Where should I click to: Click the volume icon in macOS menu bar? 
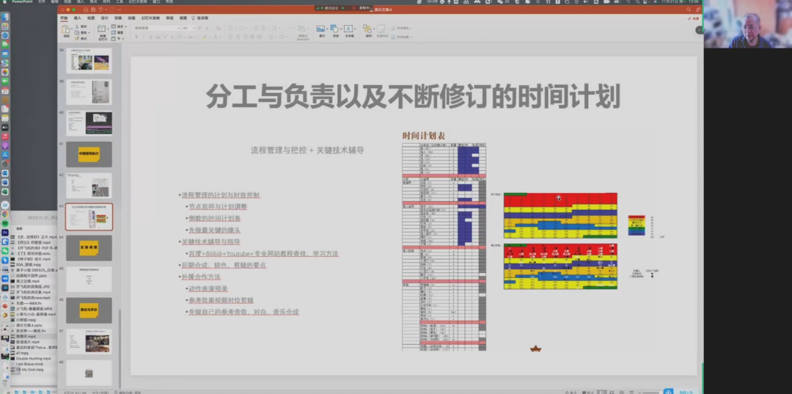coord(587,2)
